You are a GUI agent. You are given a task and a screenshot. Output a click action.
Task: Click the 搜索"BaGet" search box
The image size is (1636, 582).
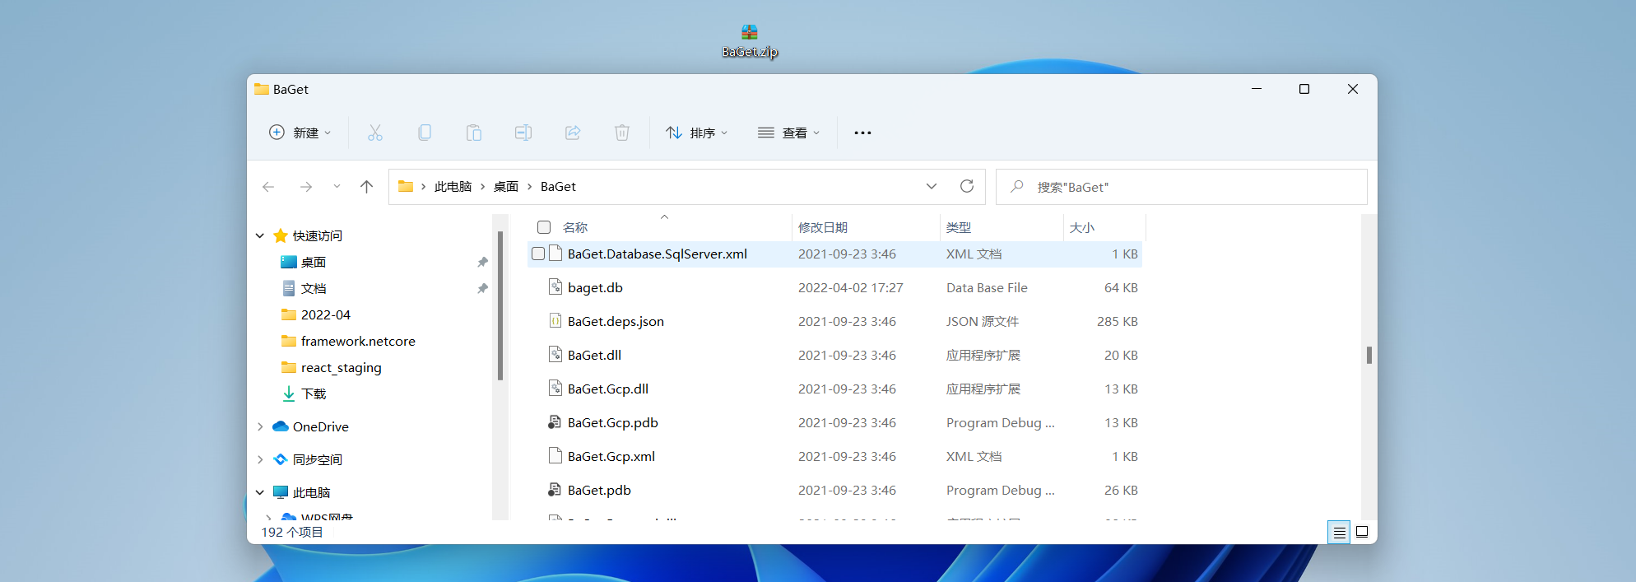point(1182,187)
